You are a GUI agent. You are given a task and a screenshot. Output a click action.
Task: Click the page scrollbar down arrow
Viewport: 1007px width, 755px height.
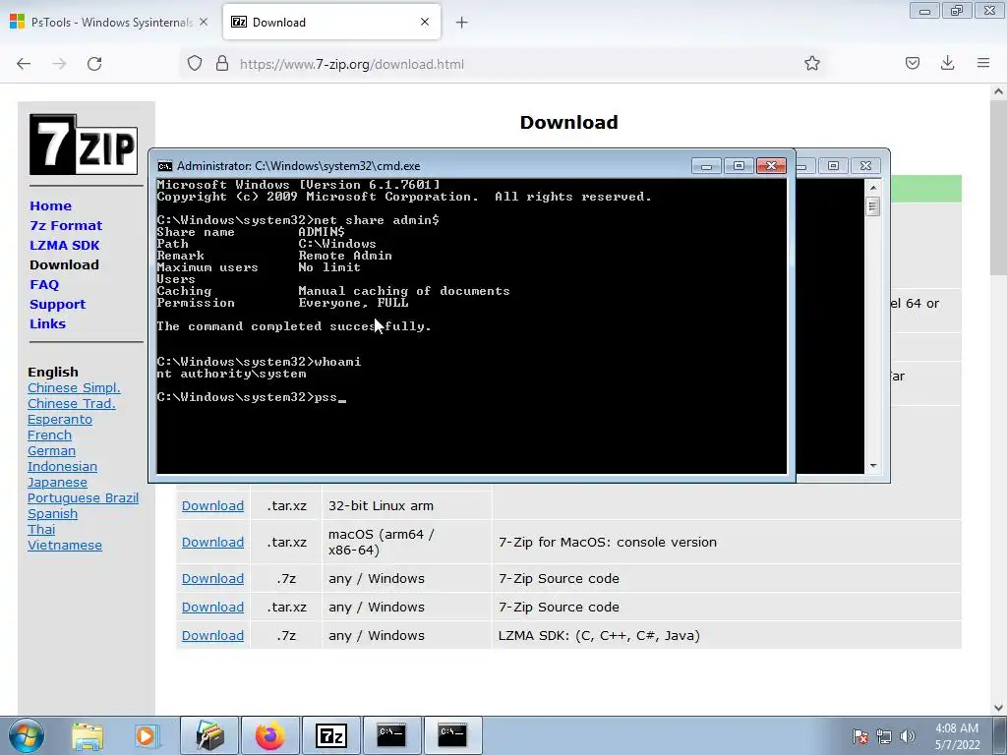click(x=999, y=708)
